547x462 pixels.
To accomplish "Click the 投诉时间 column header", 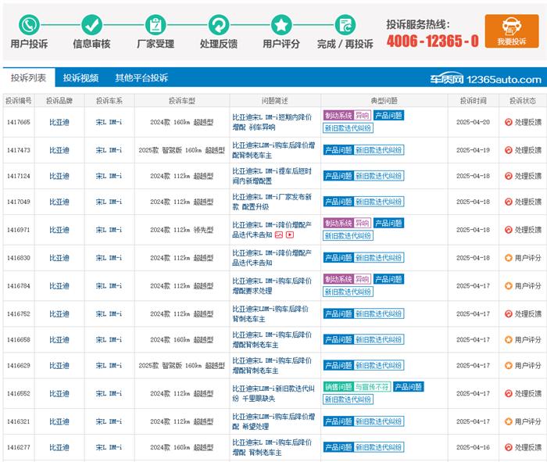I will (x=473, y=101).
